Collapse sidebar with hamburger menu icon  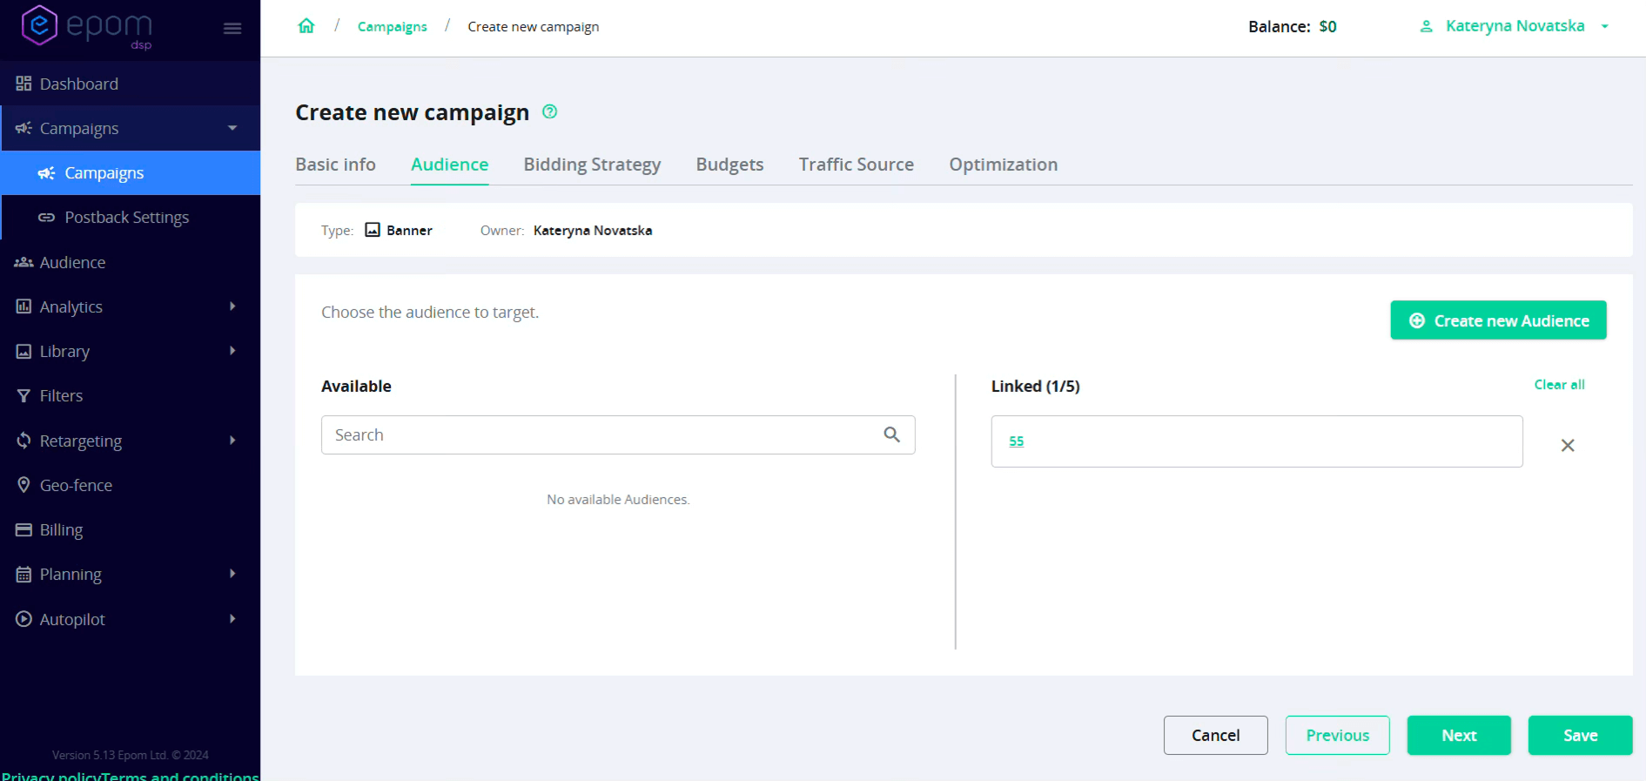(232, 29)
